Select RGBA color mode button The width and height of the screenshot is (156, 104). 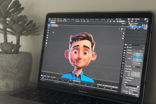tap(136, 95)
